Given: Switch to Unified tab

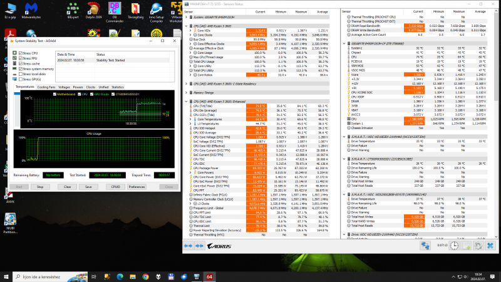Looking at the screenshot, I should click(x=103, y=87).
